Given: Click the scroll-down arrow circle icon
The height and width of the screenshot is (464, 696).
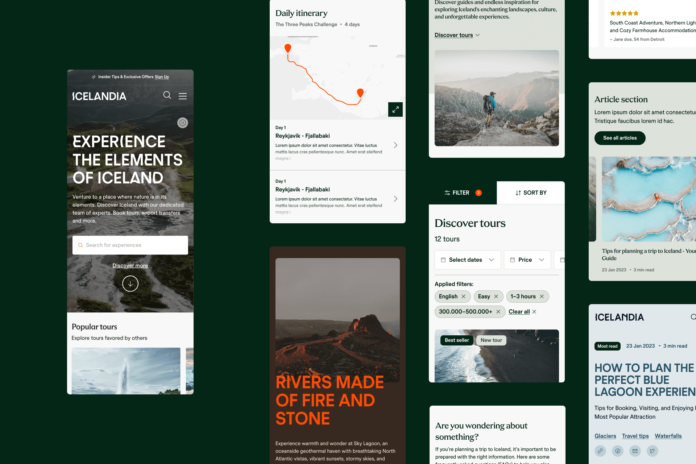Looking at the screenshot, I should (x=130, y=283).
